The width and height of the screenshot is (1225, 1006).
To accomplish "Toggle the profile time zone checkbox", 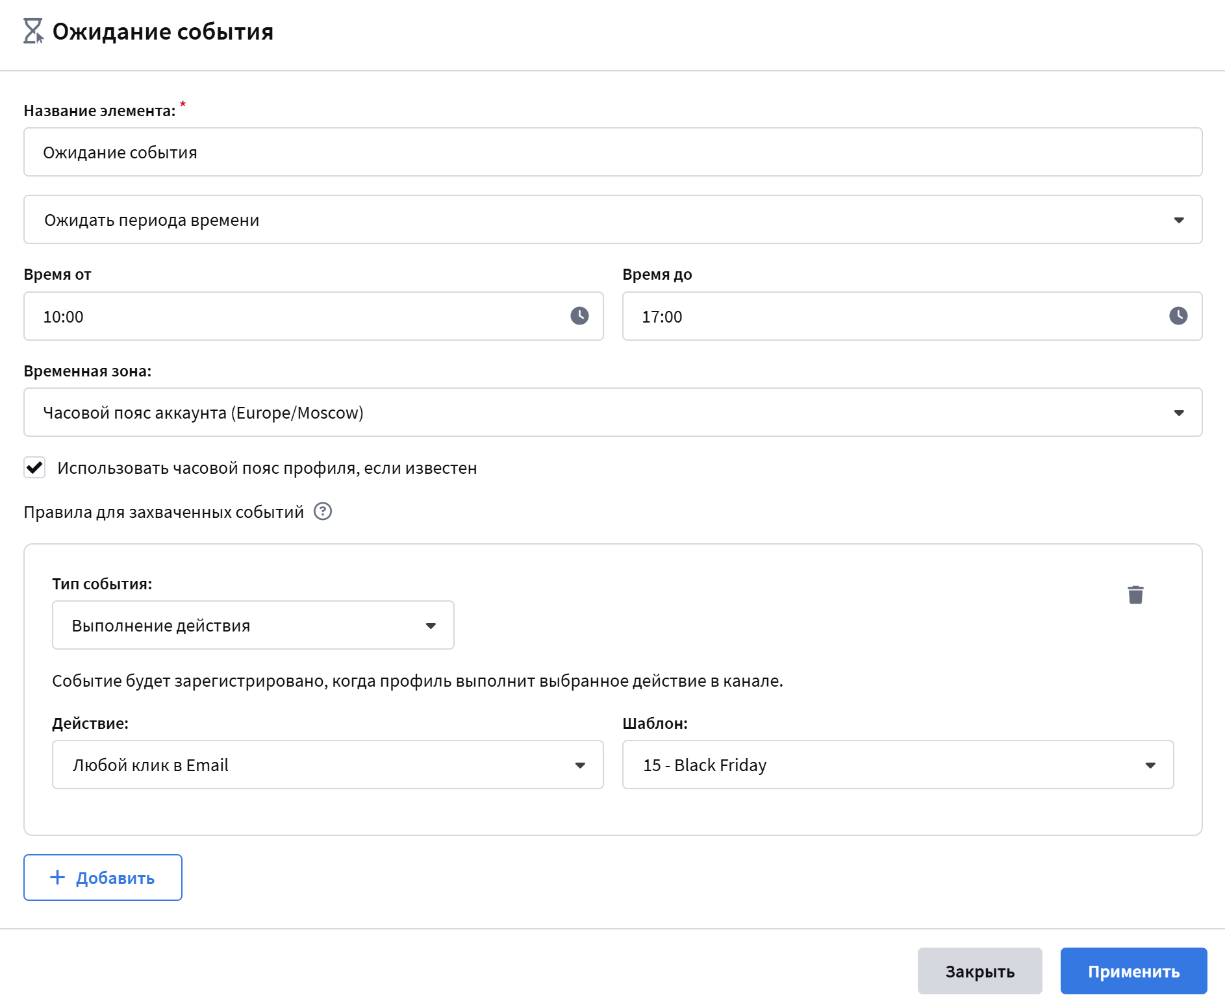I will [34, 467].
